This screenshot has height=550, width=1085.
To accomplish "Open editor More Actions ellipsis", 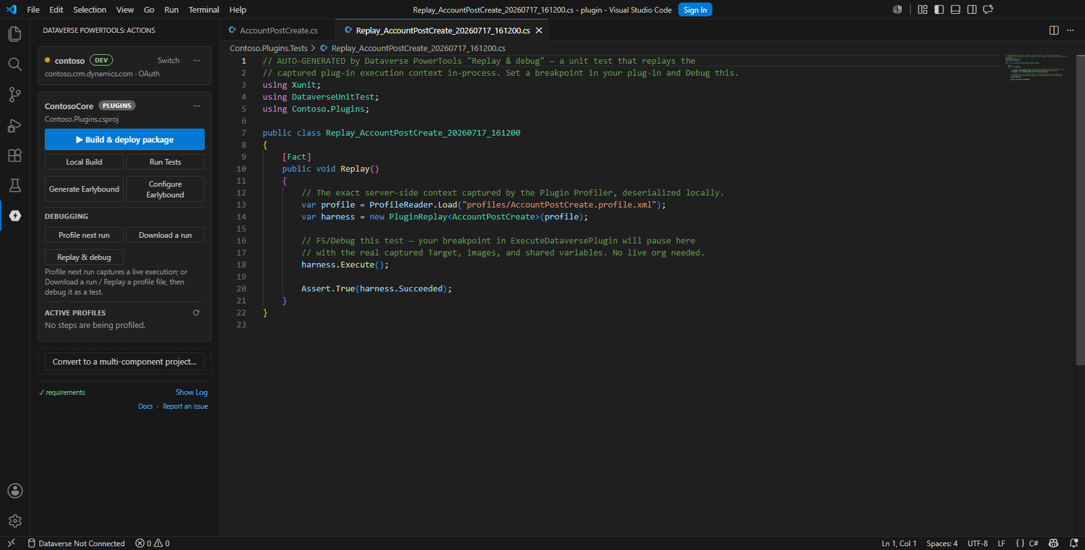I will coord(1070,30).
